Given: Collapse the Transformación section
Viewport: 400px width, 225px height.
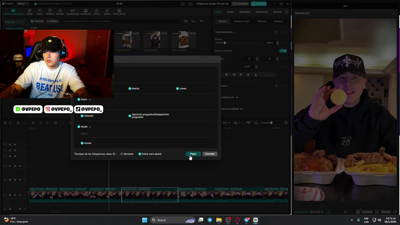Looking at the screenshot, I should click(x=234, y=32).
